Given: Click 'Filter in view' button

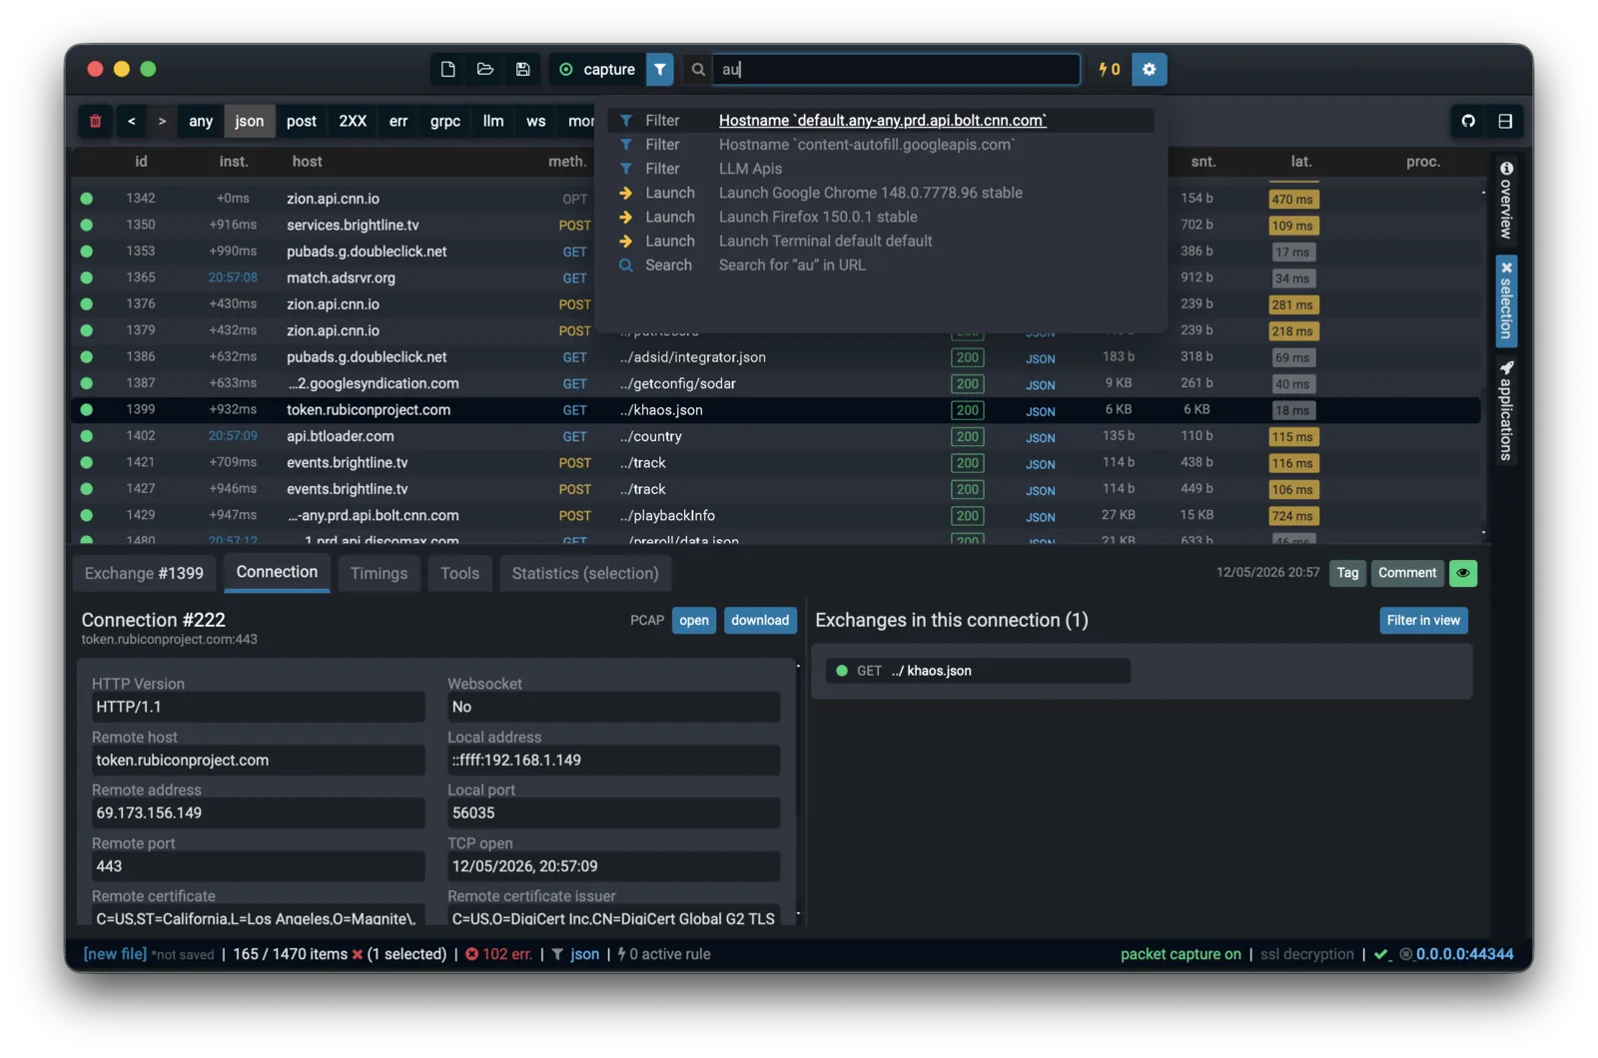Looking at the screenshot, I should (1423, 621).
